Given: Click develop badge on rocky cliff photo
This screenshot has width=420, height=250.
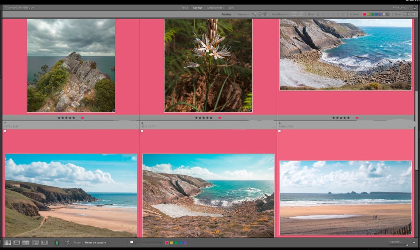Looking at the screenshot, I should point(113,111).
